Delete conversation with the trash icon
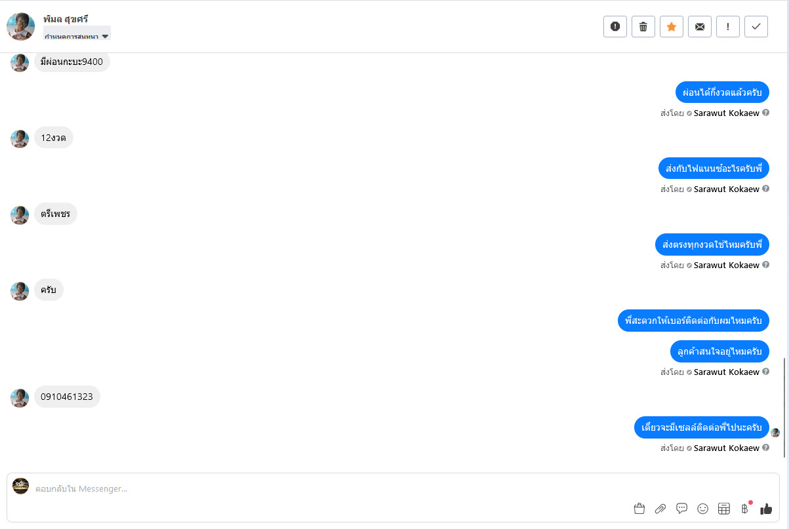This screenshot has width=789, height=529. [x=643, y=26]
